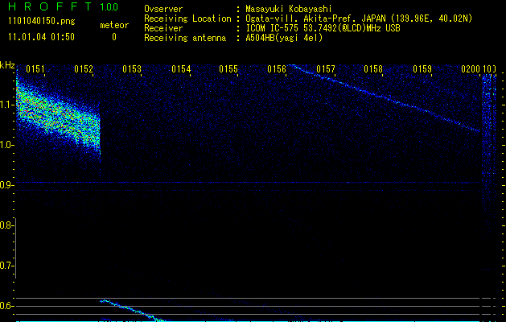The image size is (506, 322).
Task: Click the 0.9 frequency axis label
Action: click(x=6, y=185)
